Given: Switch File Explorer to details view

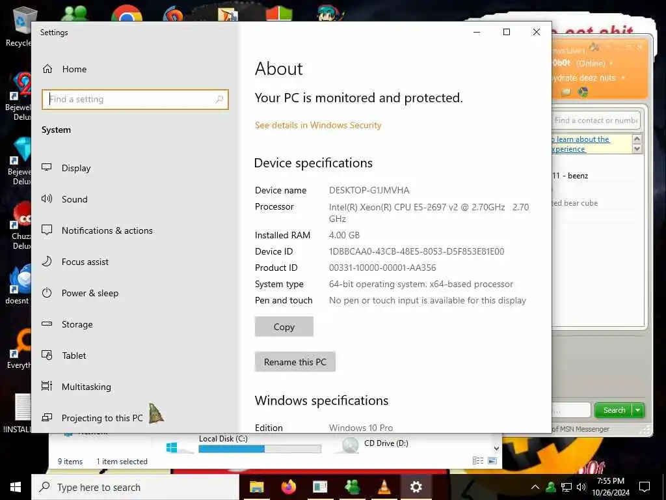Looking at the screenshot, I should click(x=478, y=460).
